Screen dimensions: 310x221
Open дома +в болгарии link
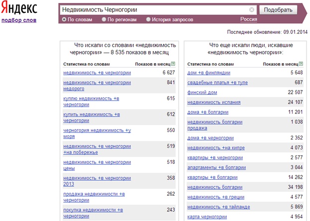tap(208, 112)
